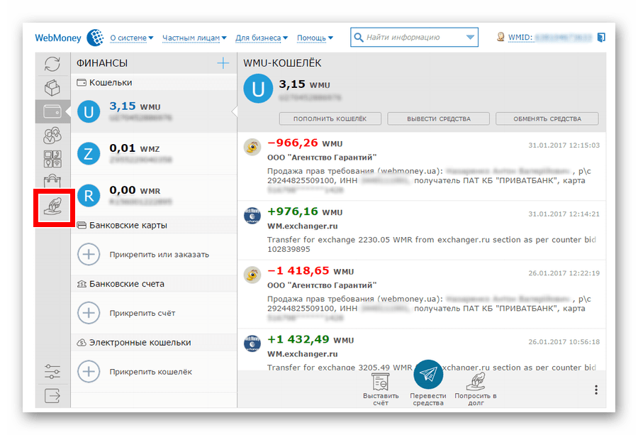Open the 'Для бизнеса' menu
Viewport: 638px width, 435px height.
point(262,38)
